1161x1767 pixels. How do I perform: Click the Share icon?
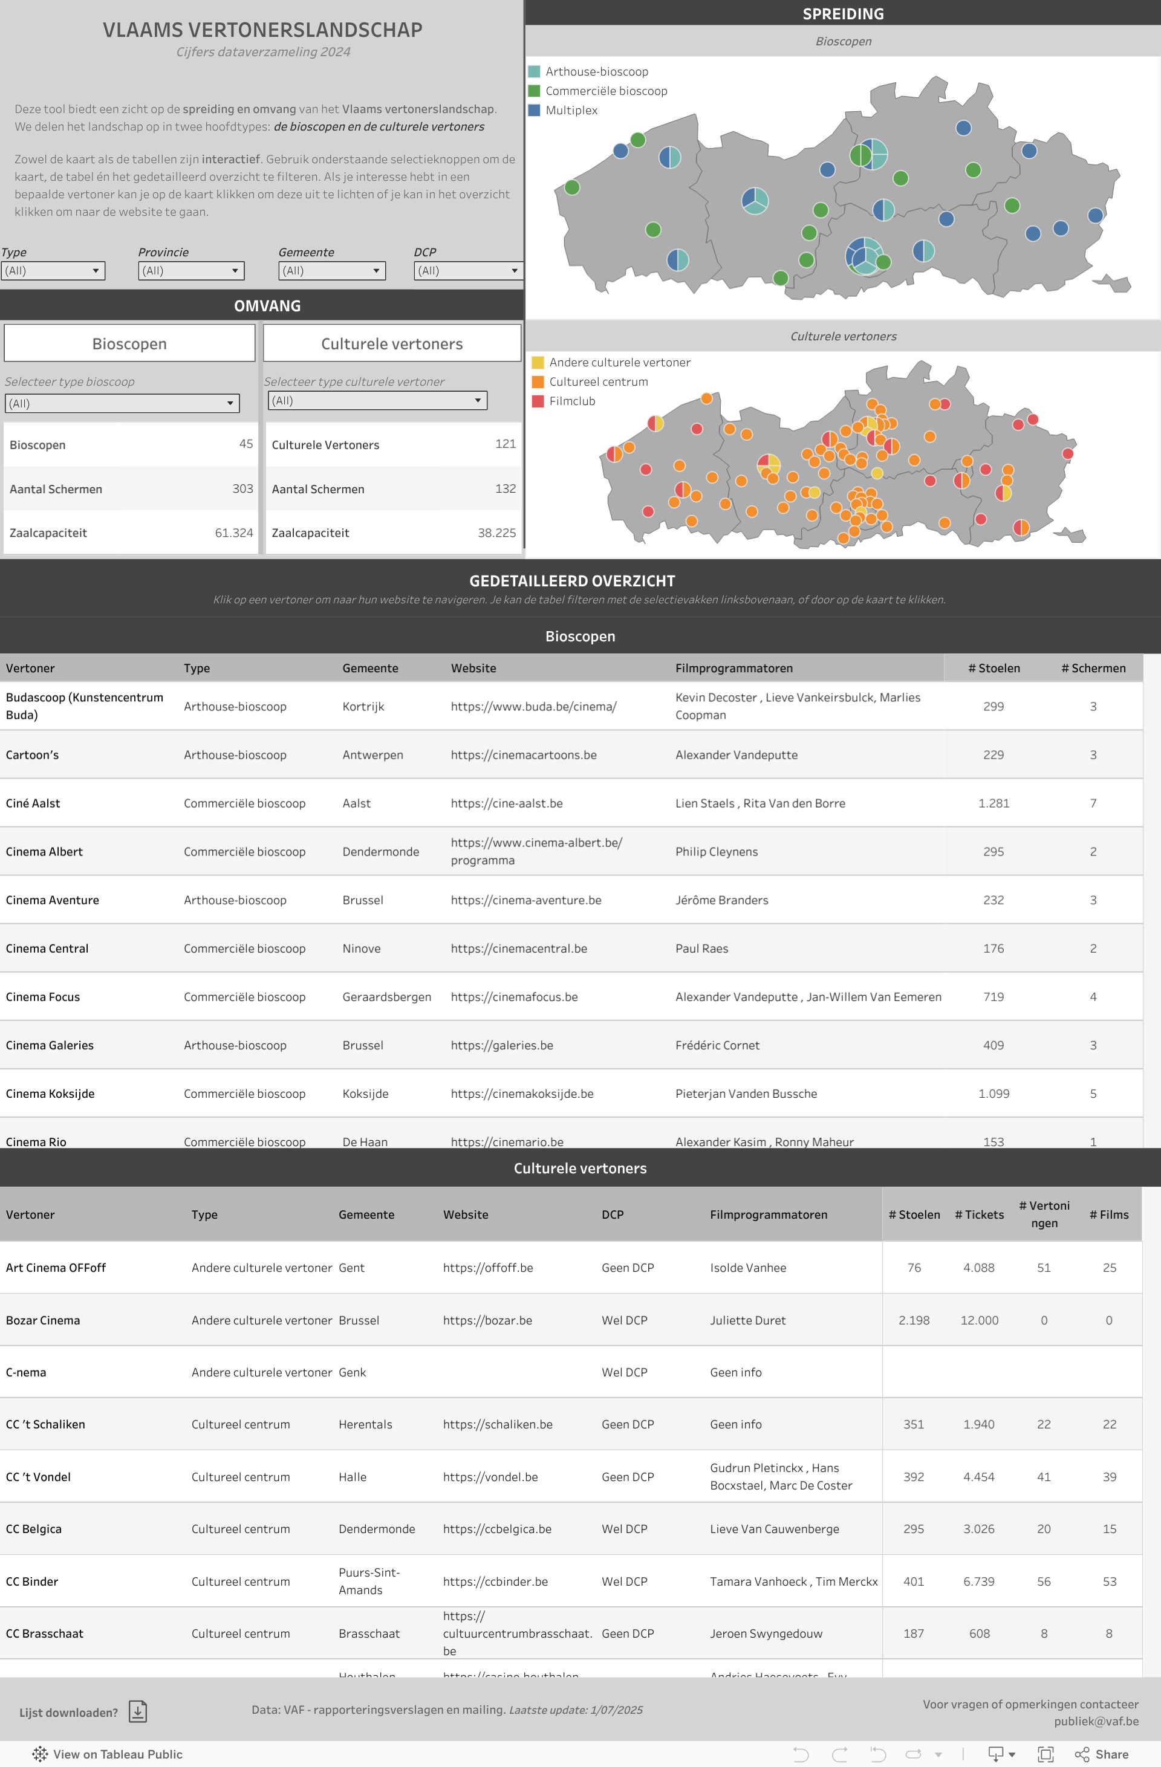pyautogui.click(x=1082, y=1754)
